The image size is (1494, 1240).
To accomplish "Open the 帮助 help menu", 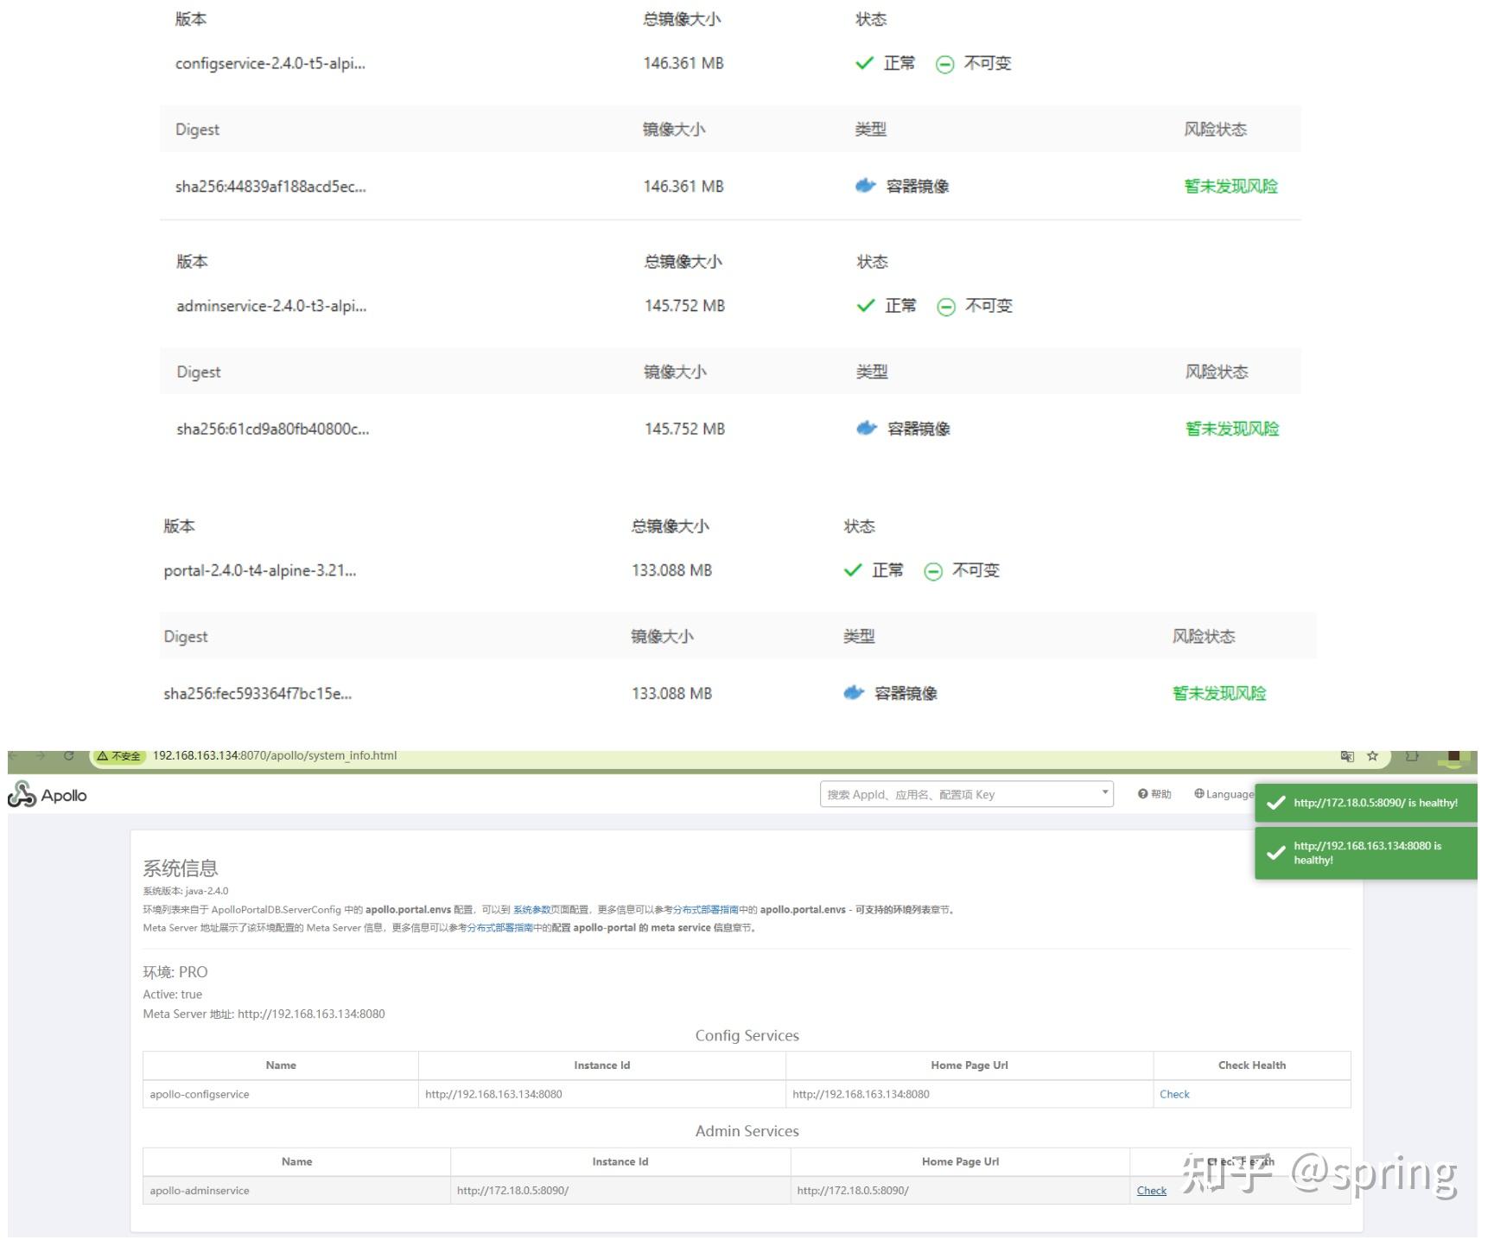I will point(1154,793).
